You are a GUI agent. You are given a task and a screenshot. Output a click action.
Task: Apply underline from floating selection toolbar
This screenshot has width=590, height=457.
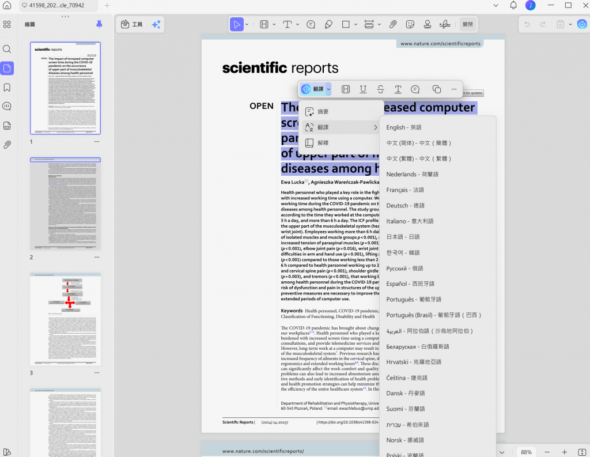[x=363, y=89]
